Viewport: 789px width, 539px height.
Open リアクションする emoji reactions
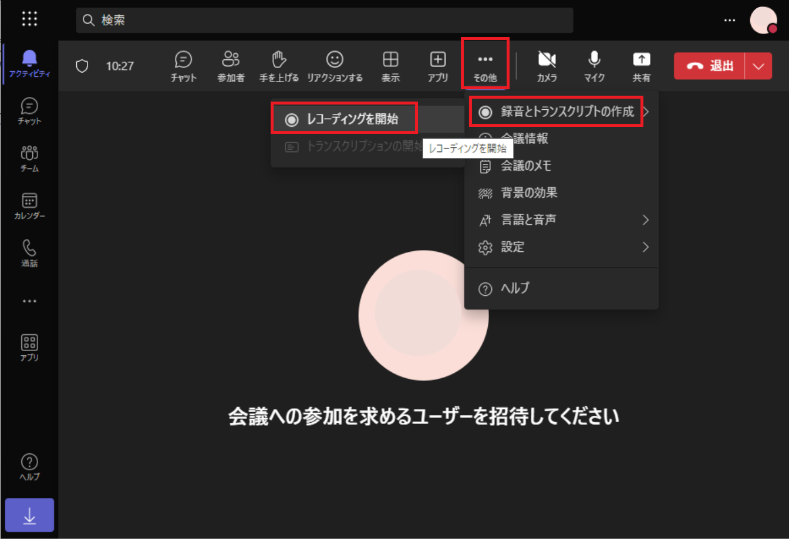click(335, 65)
